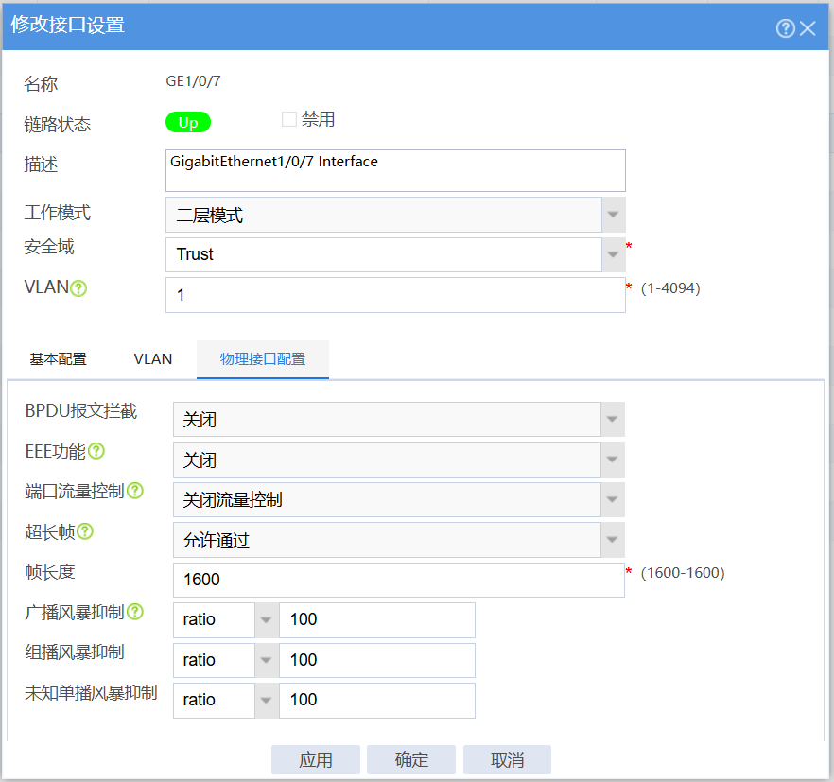The image size is (834, 782).
Task: Show help for 超长帧
Action: pos(85,530)
